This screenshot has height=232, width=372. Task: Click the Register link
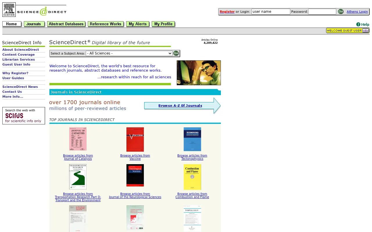pyautogui.click(x=227, y=12)
